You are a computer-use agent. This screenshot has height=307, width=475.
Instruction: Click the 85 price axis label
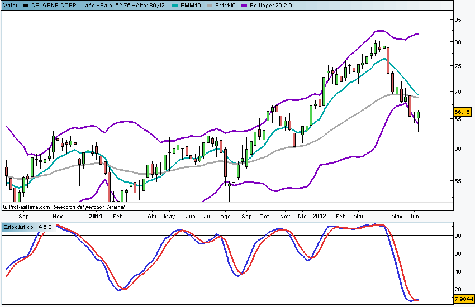458,20
